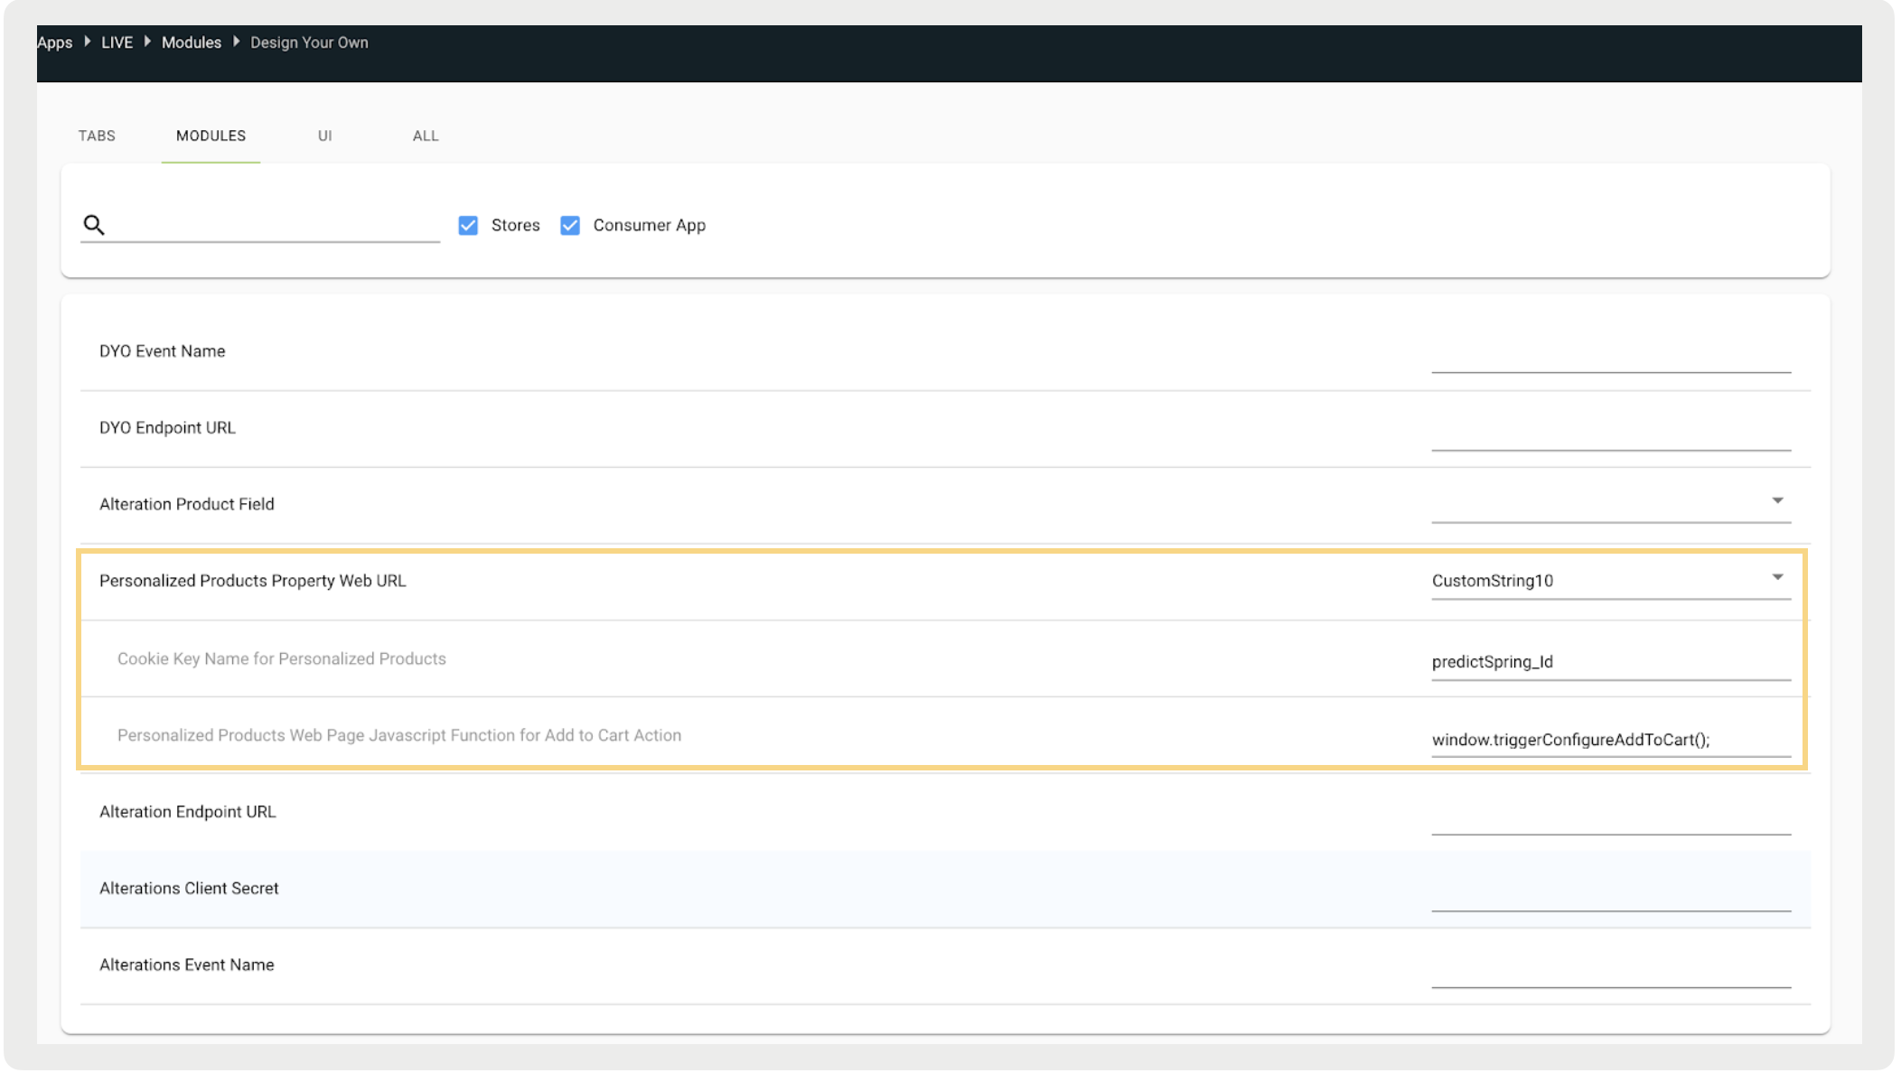Image resolution: width=1901 pixels, height=1073 pixels.
Task: Navigate to Modules breadcrumb
Action: click(x=192, y=42)
